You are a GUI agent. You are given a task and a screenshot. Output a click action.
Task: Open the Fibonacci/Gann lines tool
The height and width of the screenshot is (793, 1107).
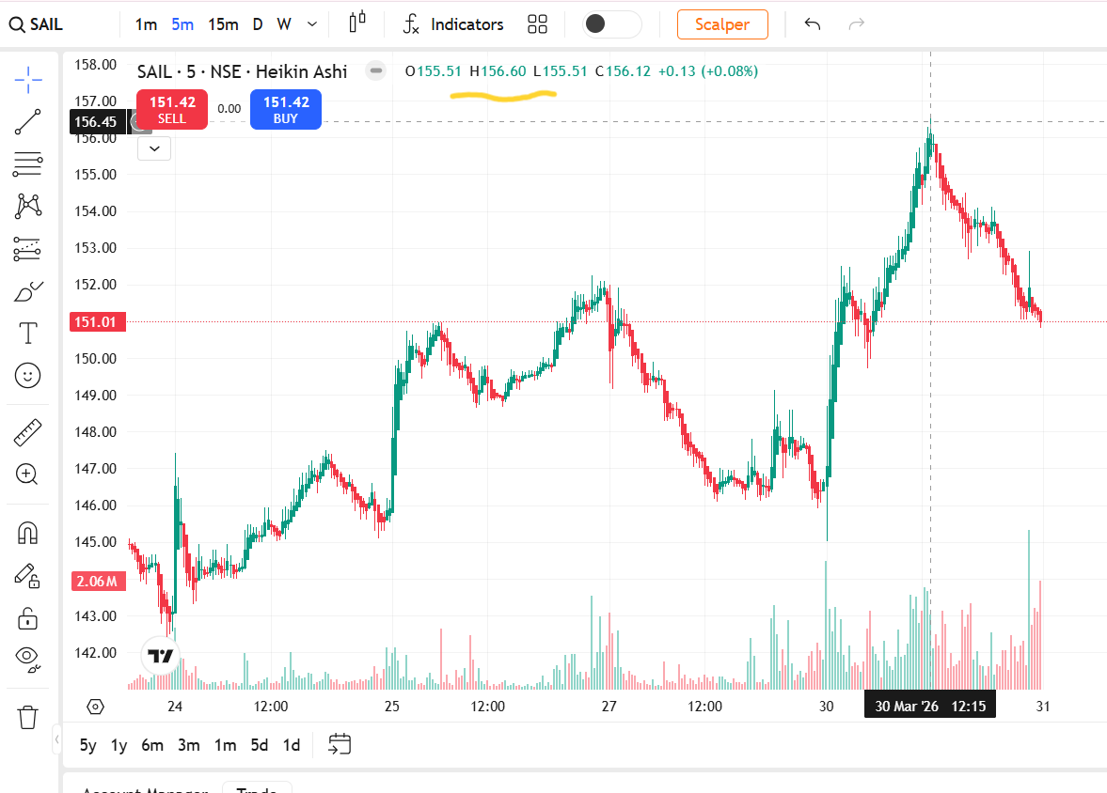pyautogui.click(x=28, y=164)
